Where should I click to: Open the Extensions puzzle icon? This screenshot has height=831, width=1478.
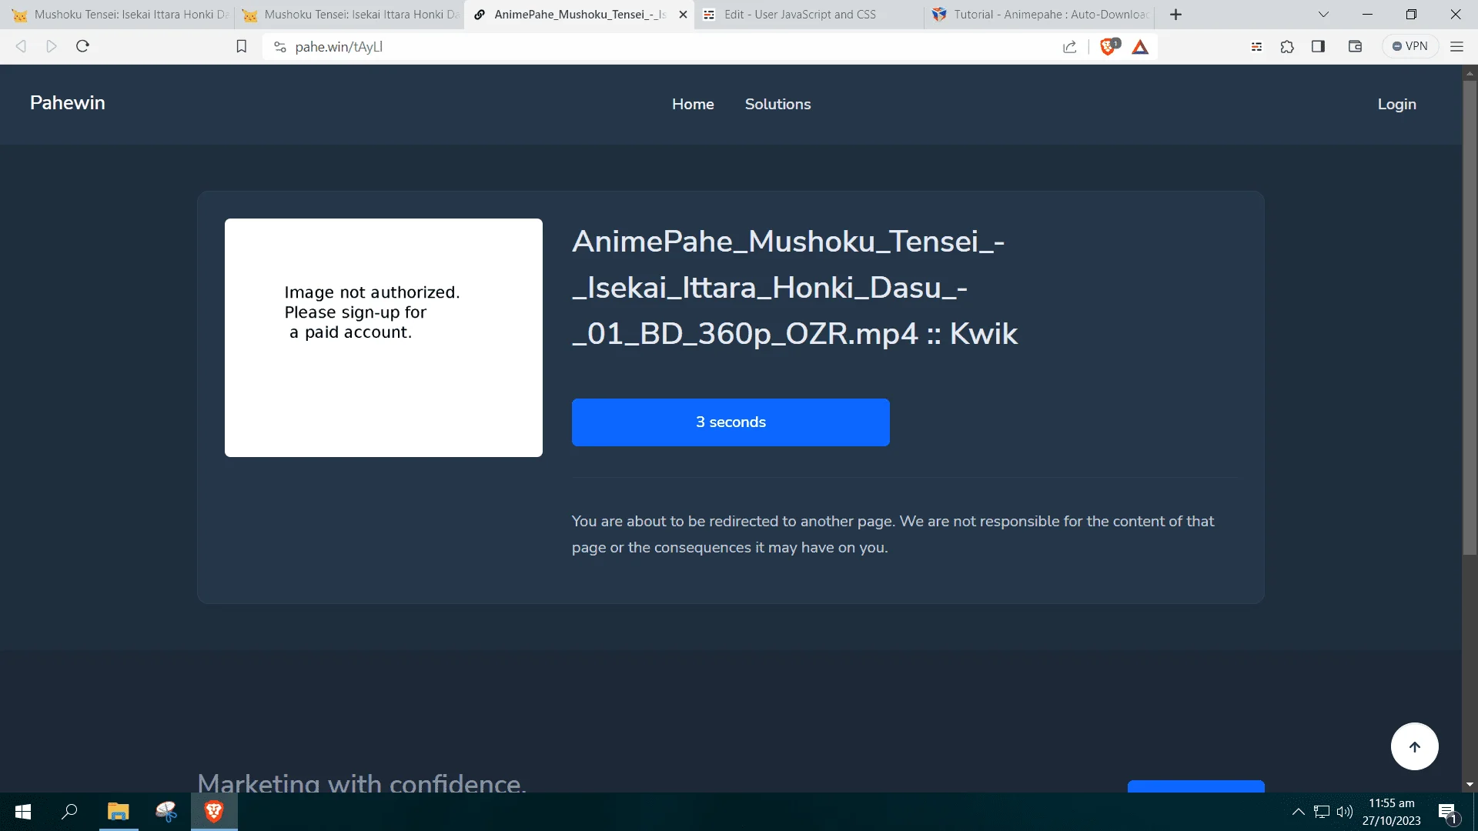(x=1287, y=46)
